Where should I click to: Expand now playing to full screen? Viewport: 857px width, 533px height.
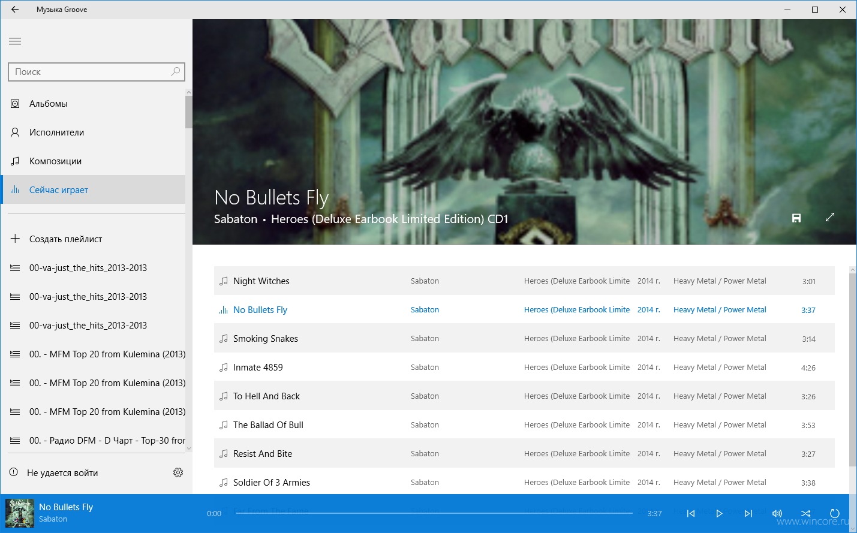click(830, 217)
